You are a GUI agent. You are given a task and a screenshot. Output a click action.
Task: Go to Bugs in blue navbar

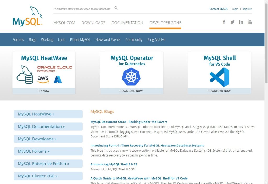click(x=32, y=40)
